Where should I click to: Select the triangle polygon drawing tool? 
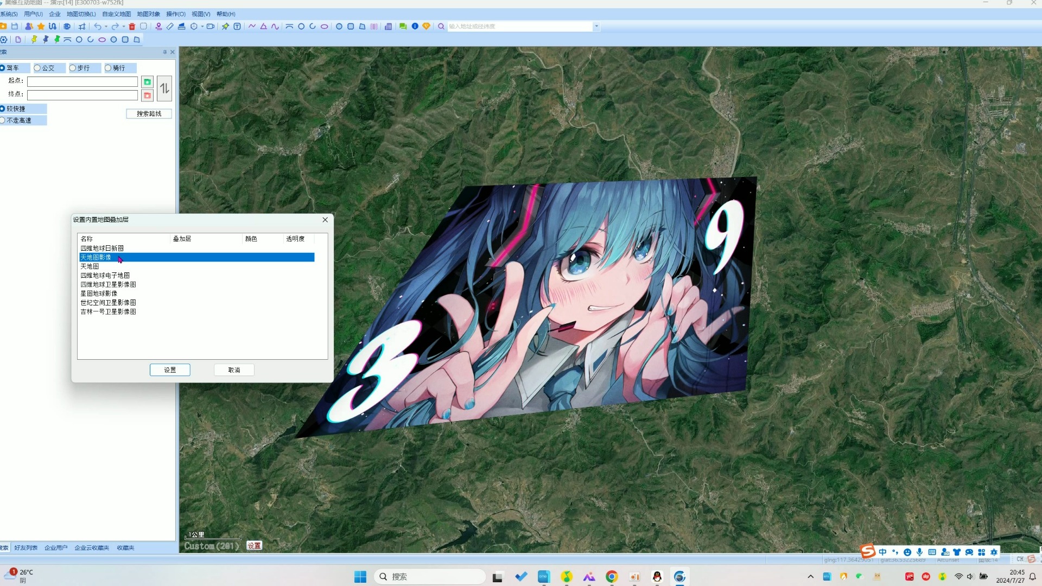pyautogui.click(x=264, y=26)
